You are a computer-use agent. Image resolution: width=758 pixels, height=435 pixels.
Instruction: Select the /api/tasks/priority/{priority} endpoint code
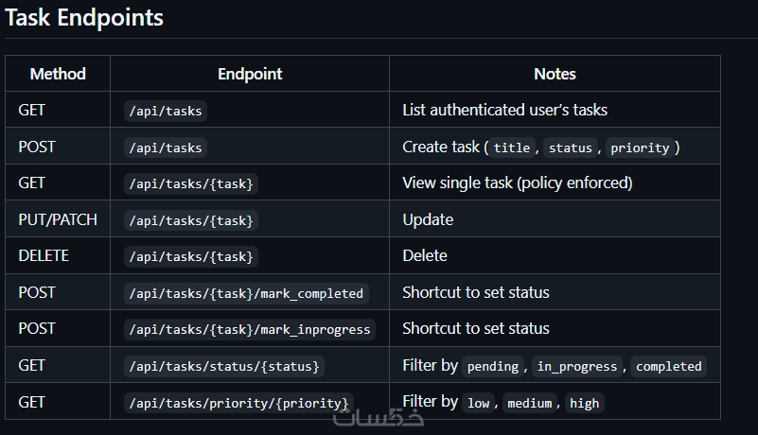238,403
